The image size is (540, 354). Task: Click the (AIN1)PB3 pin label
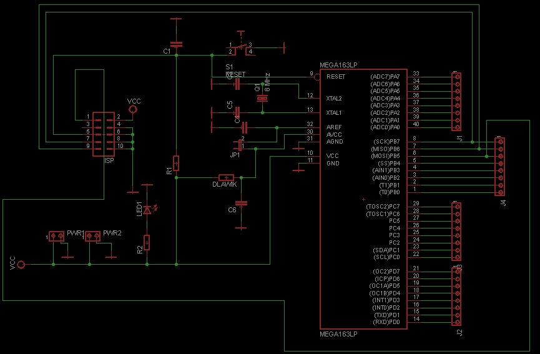[x=386, y=170]
